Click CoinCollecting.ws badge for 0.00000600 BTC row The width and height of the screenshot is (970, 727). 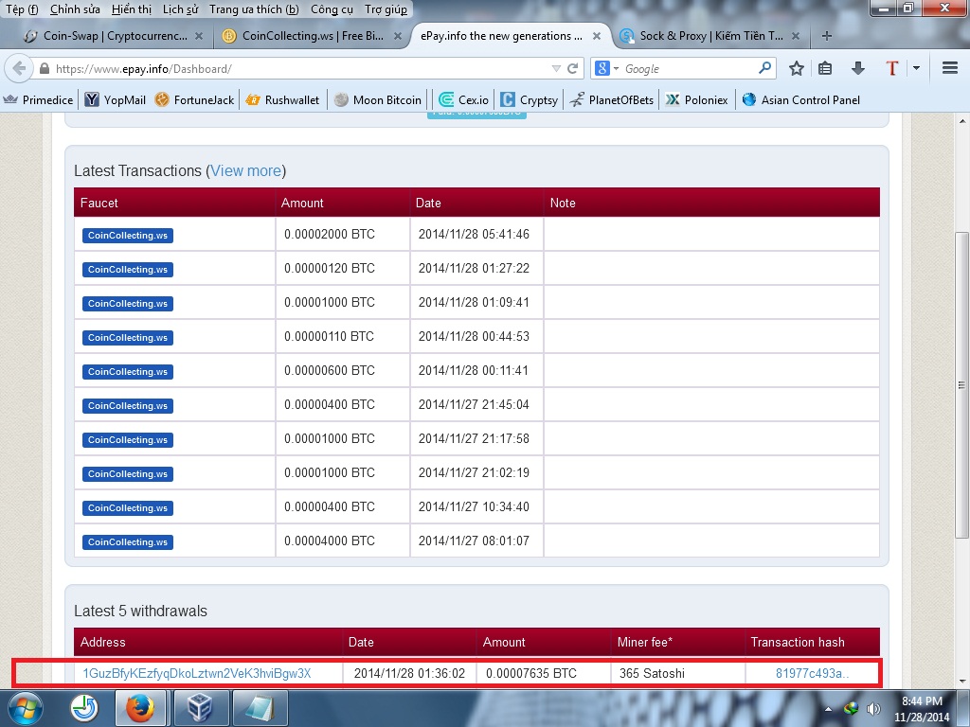[x=128, y=371]
